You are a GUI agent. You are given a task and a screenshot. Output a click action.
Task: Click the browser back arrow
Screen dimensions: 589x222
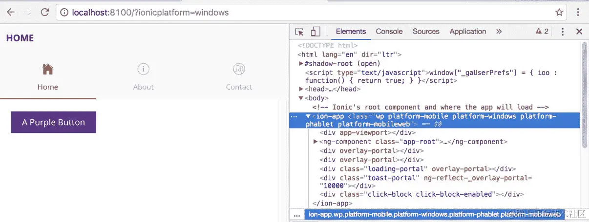(11, 12)
